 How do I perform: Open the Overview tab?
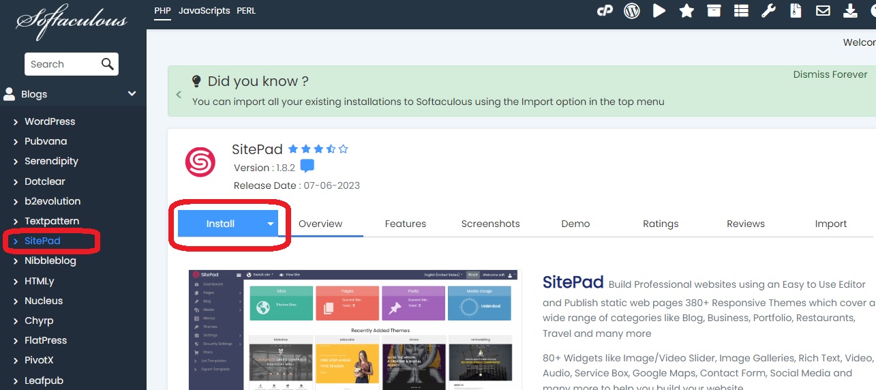(320, 224)
